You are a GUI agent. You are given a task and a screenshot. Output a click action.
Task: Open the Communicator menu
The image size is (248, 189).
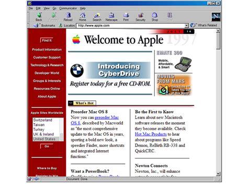tap(68, 8)
